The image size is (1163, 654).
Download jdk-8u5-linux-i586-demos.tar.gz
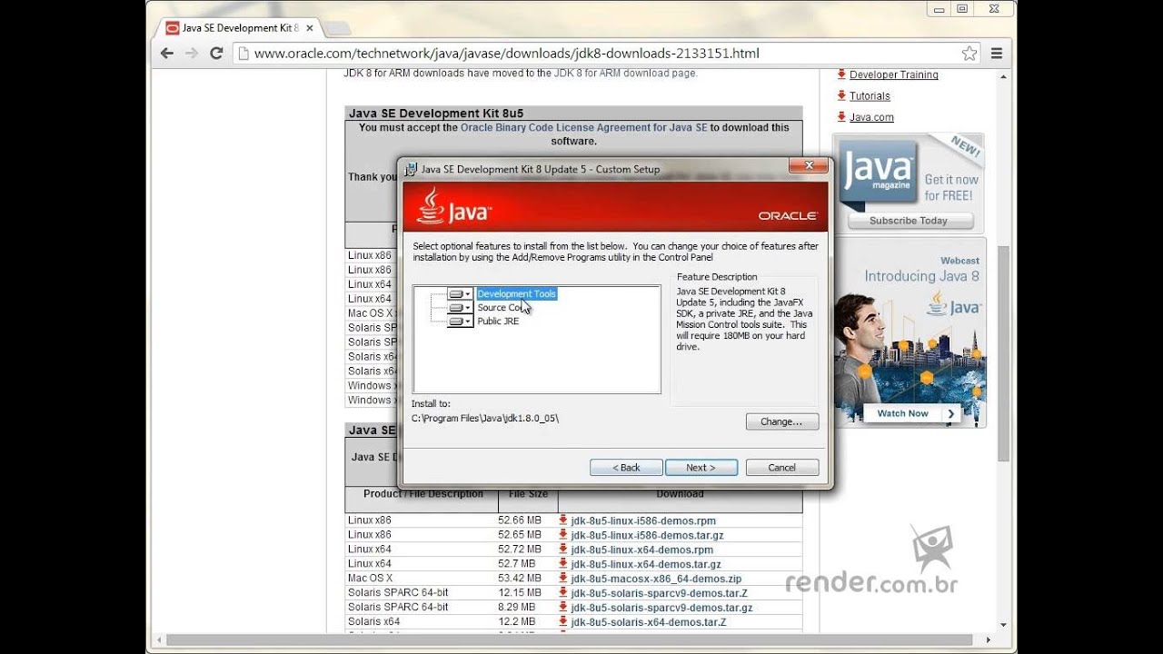(x=647, y=536)
